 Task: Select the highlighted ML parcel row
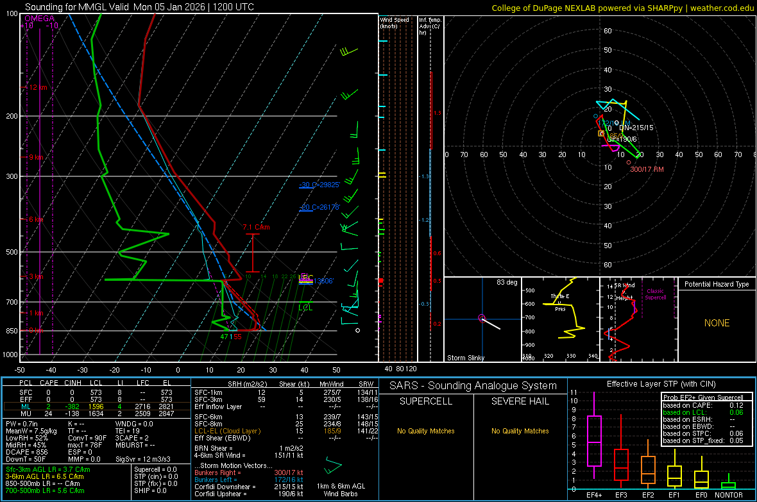97,406
